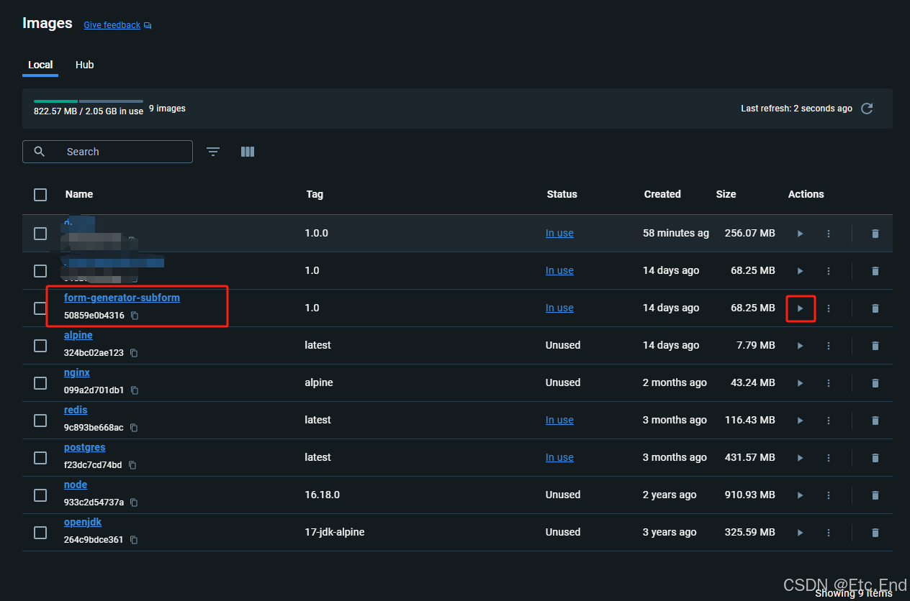Check the form-generator-subform row checkbox
Viewport: 910px width, 601px height.
coord(40,308)
